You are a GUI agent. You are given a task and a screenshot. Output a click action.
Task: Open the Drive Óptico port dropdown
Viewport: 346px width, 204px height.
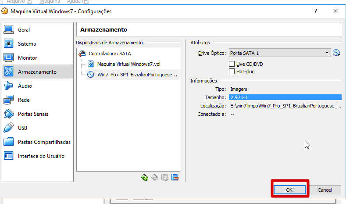(280, 53)
